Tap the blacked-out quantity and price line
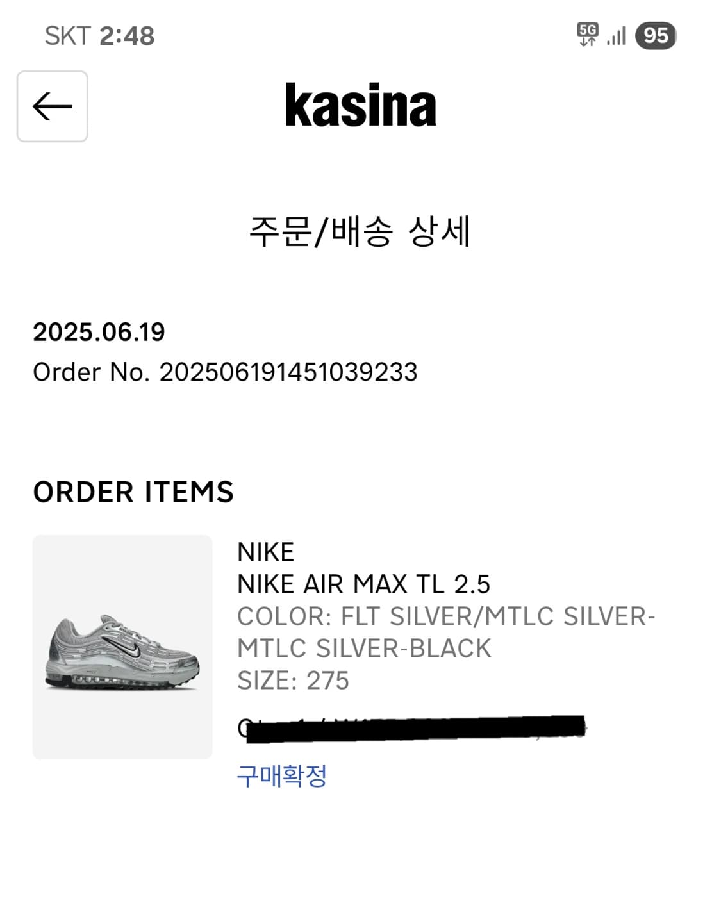The height and width of the screenshot is (901, 721). [415, 729]
